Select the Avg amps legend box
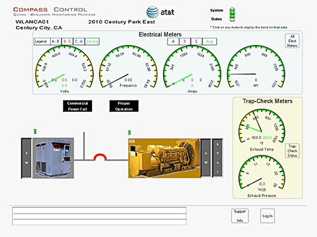 [209, 41]
